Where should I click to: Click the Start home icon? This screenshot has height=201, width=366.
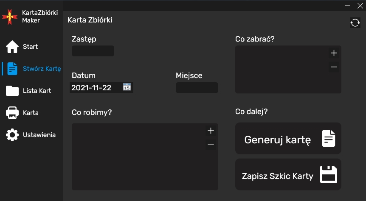click(12, 47)
